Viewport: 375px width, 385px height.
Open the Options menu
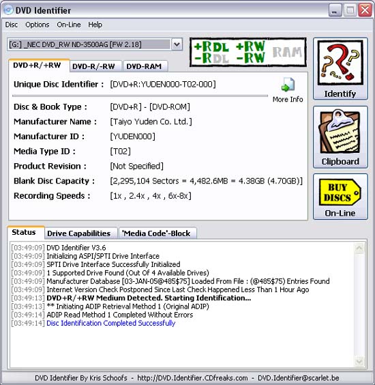coord(37,25)
